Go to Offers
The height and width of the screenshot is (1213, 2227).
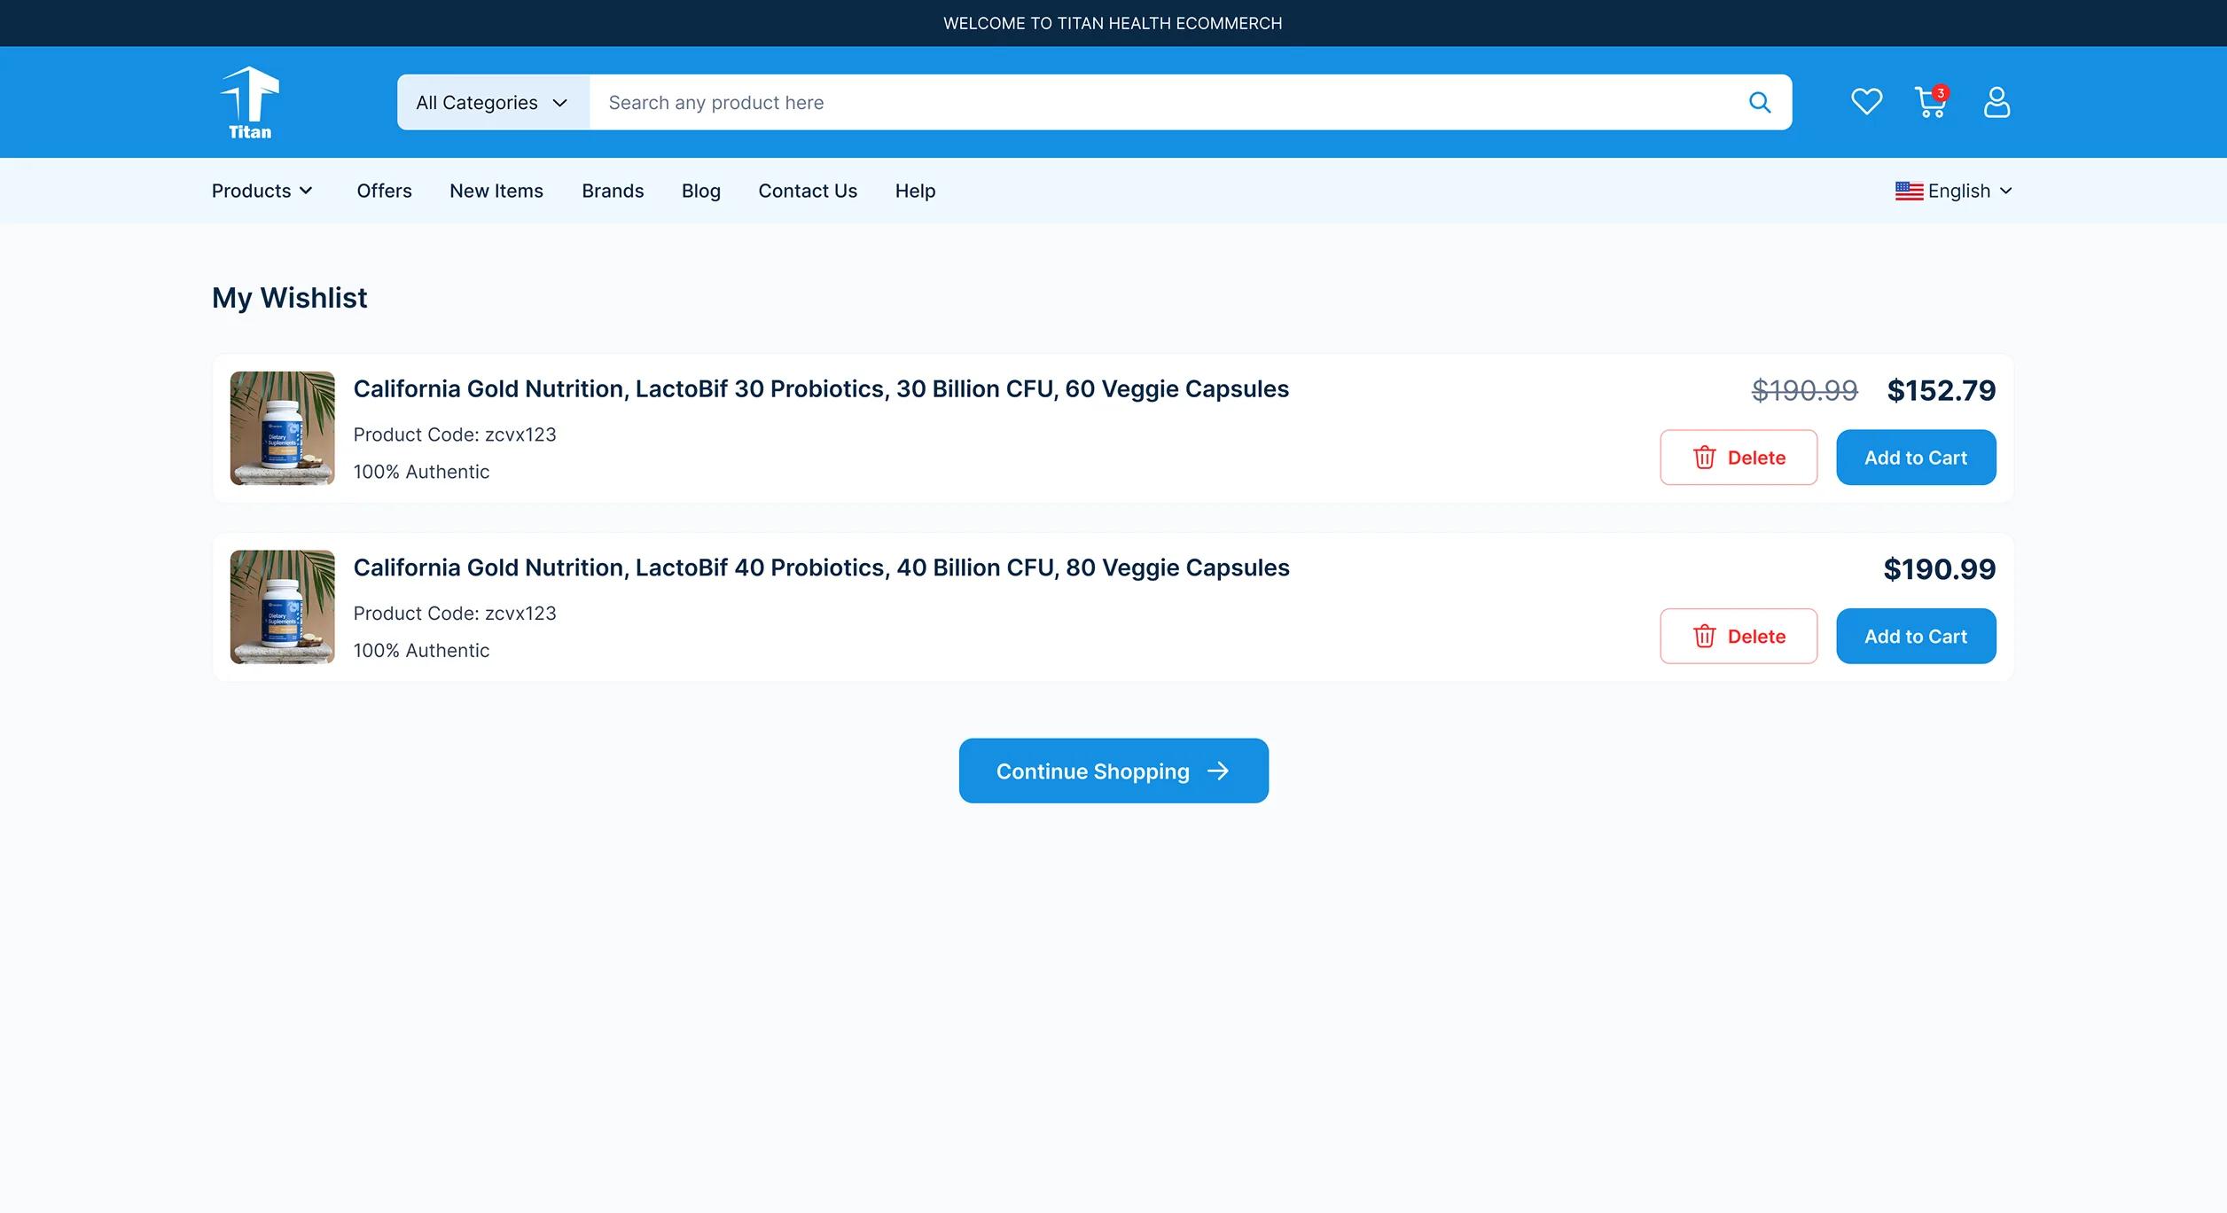click(x=384, y=191)
